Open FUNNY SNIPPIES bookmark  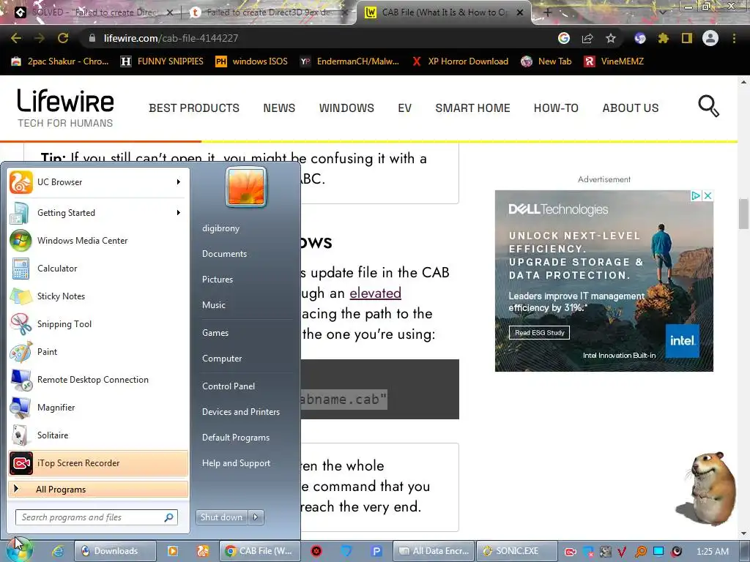[162, 61]
